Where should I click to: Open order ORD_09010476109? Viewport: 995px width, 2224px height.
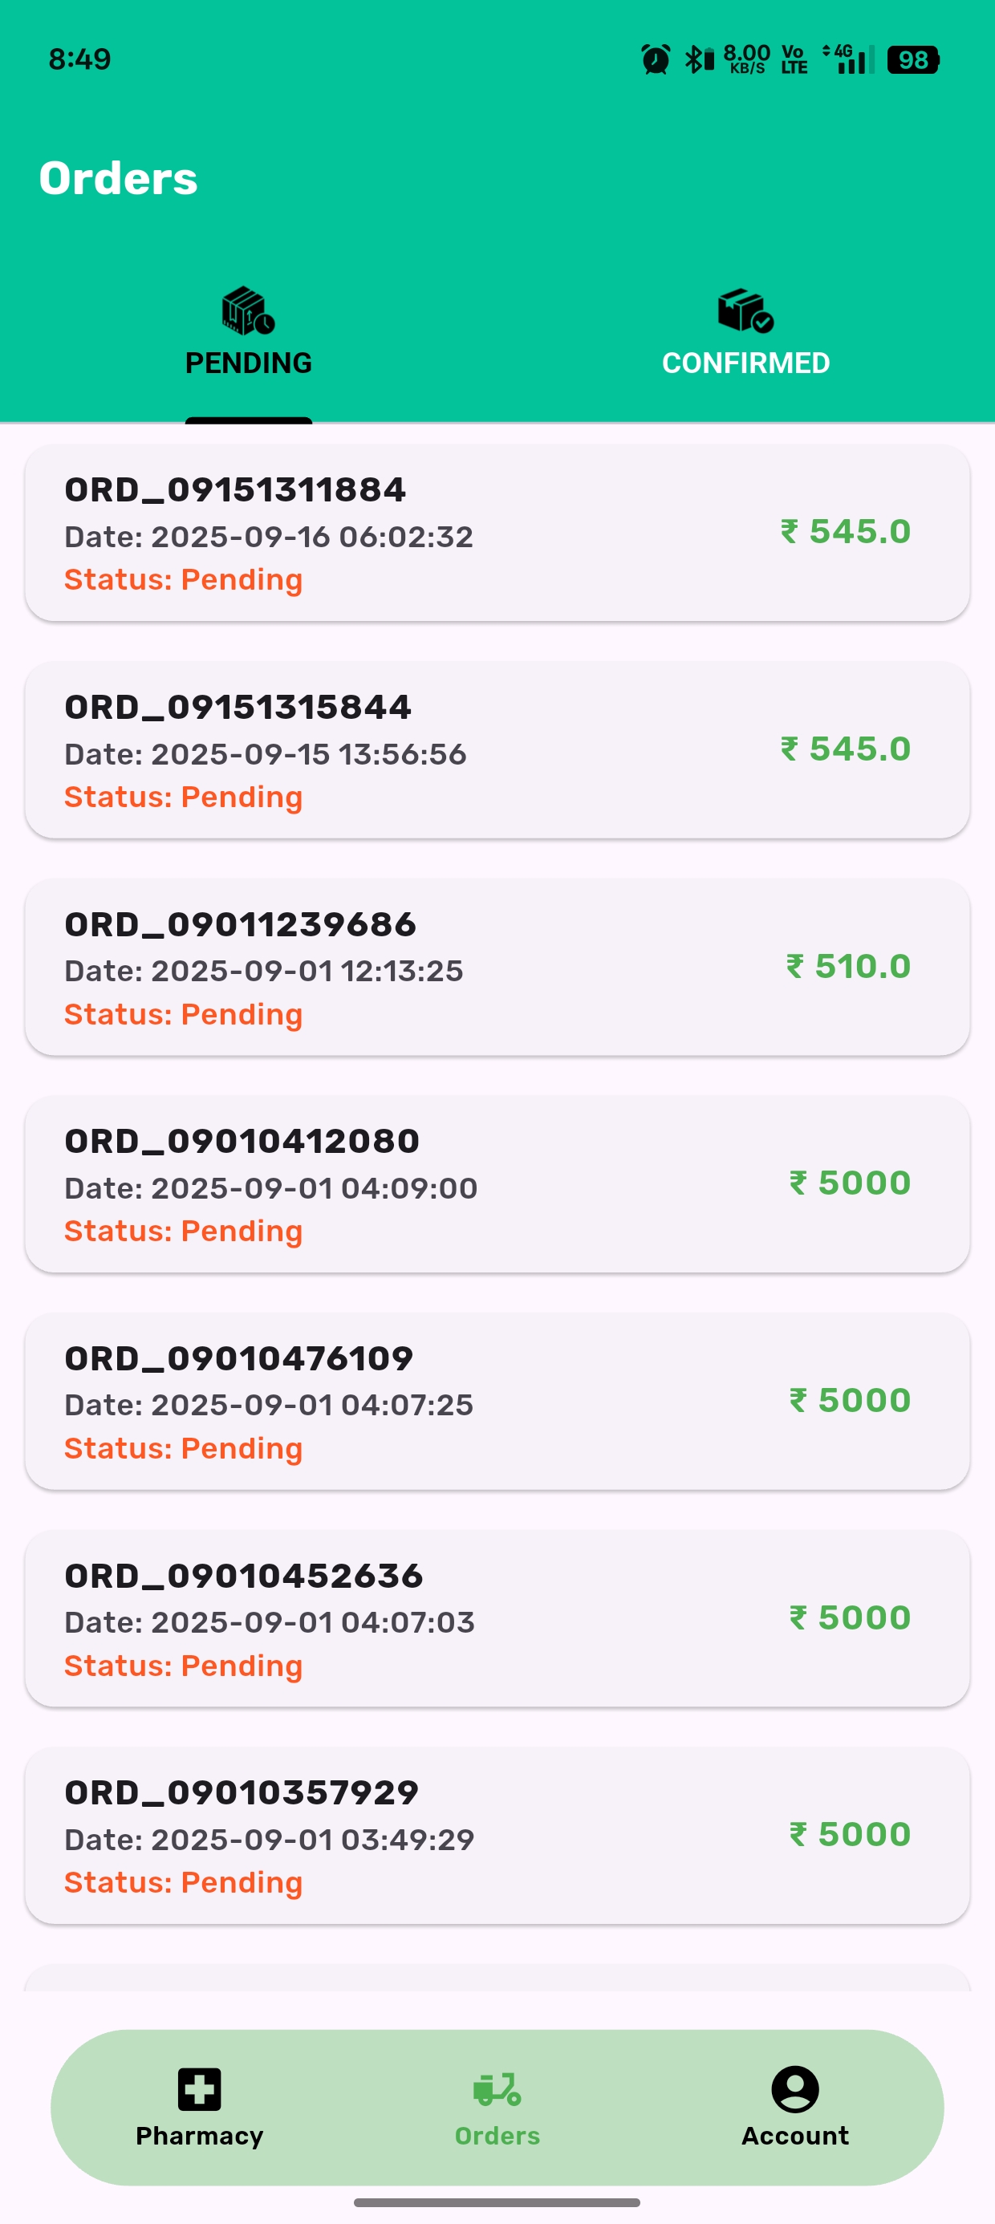click(497, 1401)
